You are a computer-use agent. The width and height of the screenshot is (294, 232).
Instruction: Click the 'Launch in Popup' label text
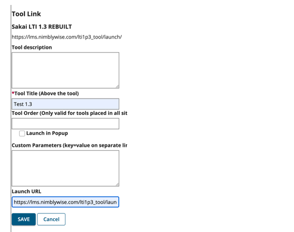tap(47, 133)
